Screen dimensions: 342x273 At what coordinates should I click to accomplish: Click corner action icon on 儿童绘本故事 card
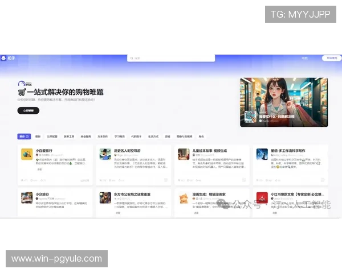(x=245, y=180)
